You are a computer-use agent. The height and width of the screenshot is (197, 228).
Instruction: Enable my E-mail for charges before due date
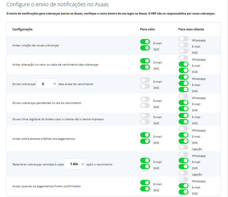click(x=145, y=80)
